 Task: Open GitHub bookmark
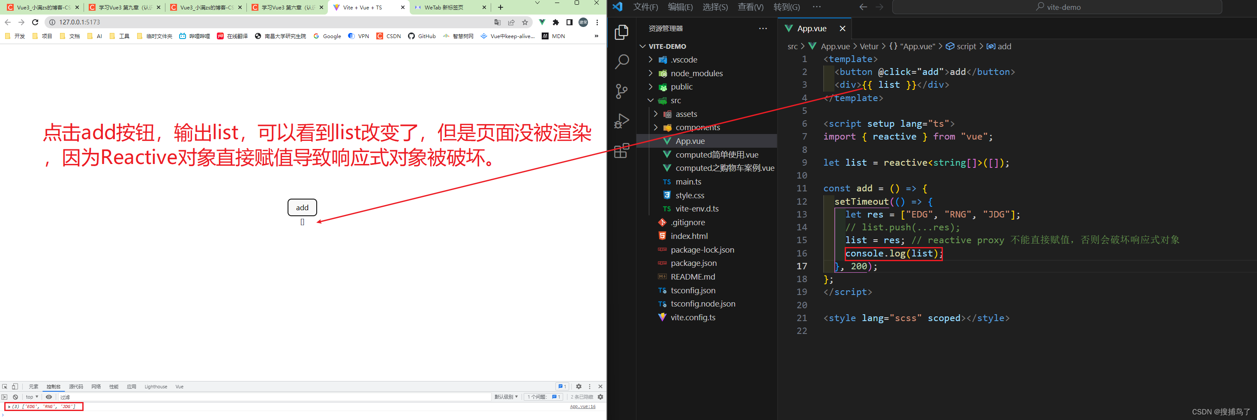coord(422,36)
